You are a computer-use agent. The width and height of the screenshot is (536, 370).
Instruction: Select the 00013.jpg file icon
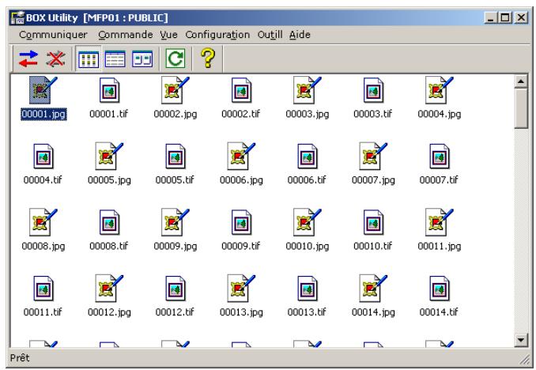241,289
